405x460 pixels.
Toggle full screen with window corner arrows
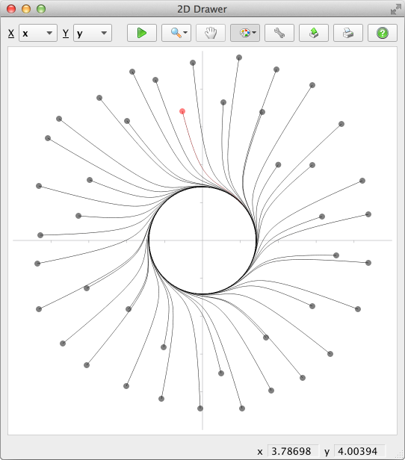[395, 10]
